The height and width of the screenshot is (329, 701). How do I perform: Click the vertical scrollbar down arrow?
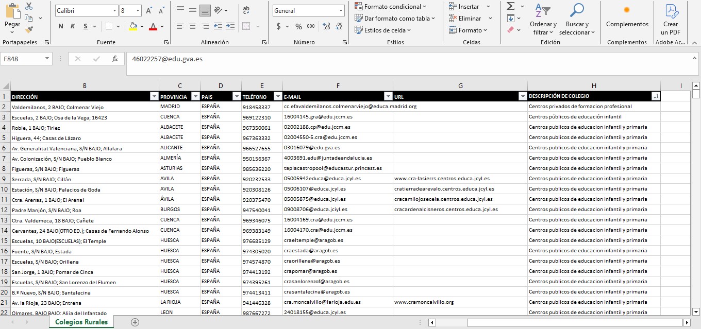coord(696,311)
